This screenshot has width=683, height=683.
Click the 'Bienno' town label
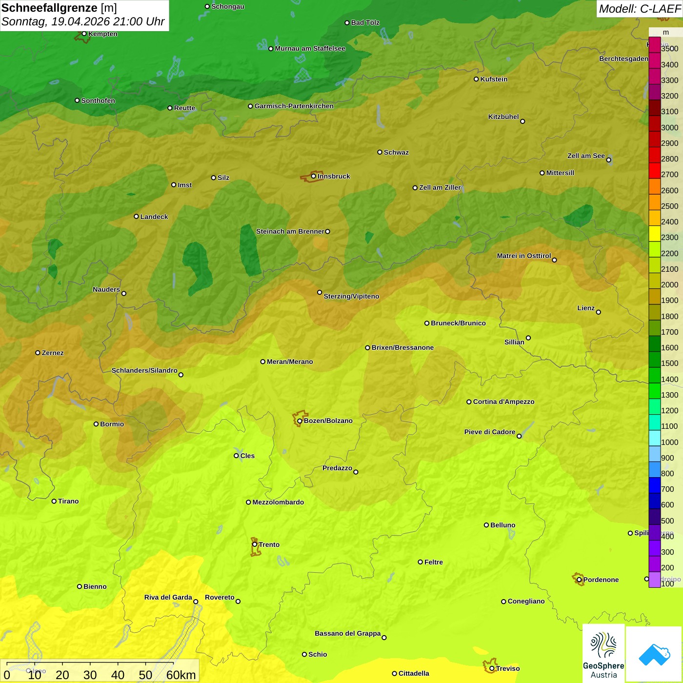[x=95, y=586]
